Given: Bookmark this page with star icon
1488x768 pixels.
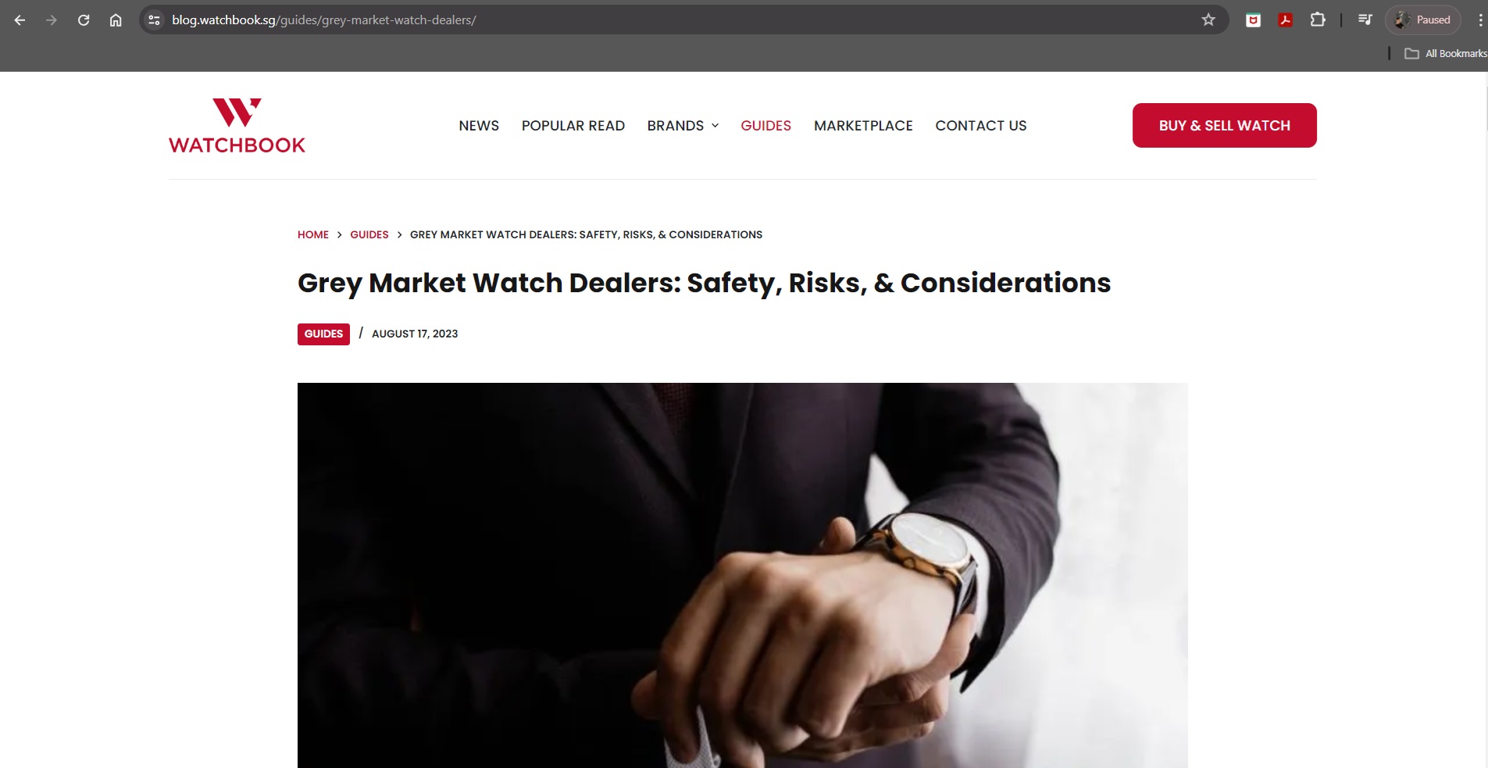Looking at the screenshot, I should pos(1208,20).
